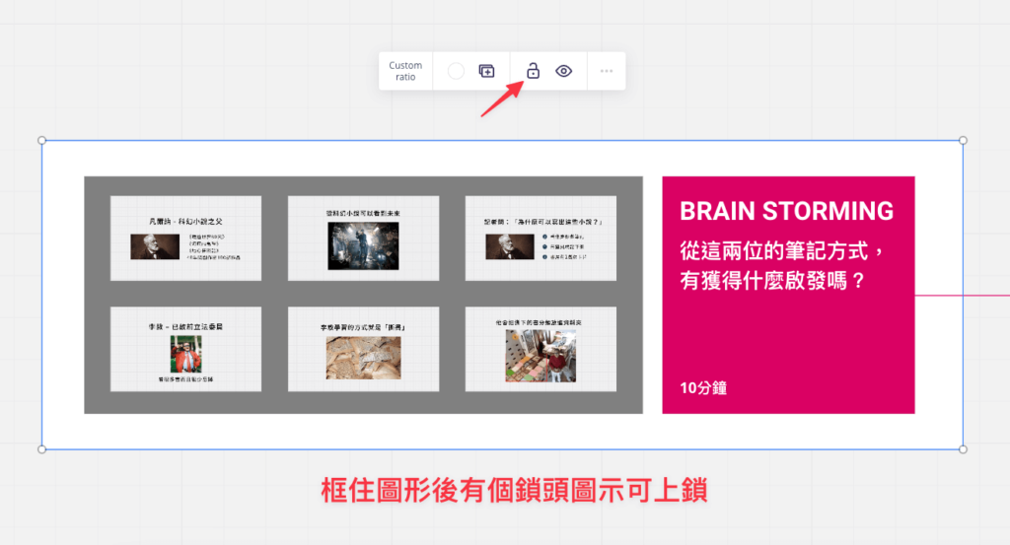Select the top-left frame resize handle
Image resolution: width=1010 pixels, height=545 pixels.
click(41, 141)
